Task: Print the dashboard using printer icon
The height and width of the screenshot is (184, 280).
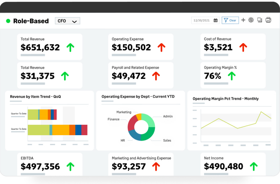Action: (x=268, y=20)
